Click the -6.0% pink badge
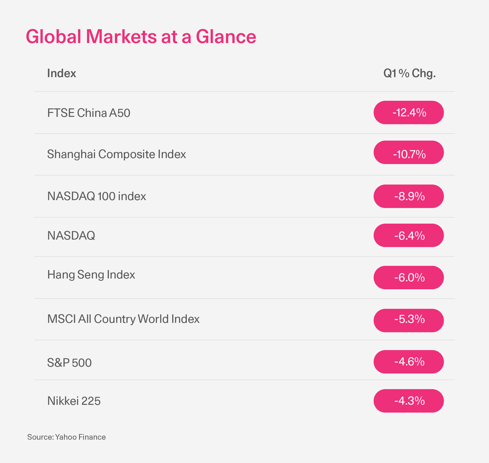489x463 pixels. pyautogui.click(x=409, y=277)
